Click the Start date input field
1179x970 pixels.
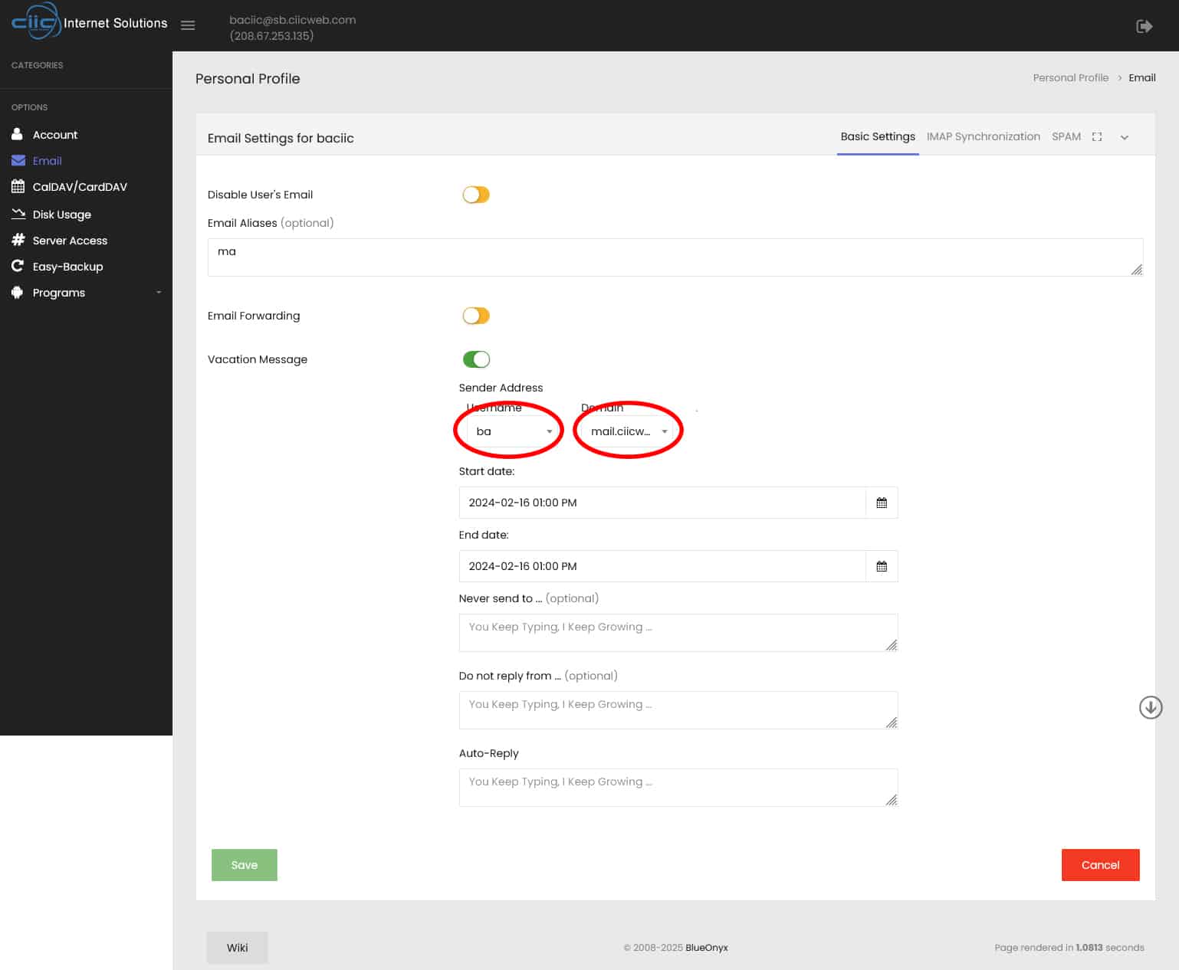pos(662,503)
